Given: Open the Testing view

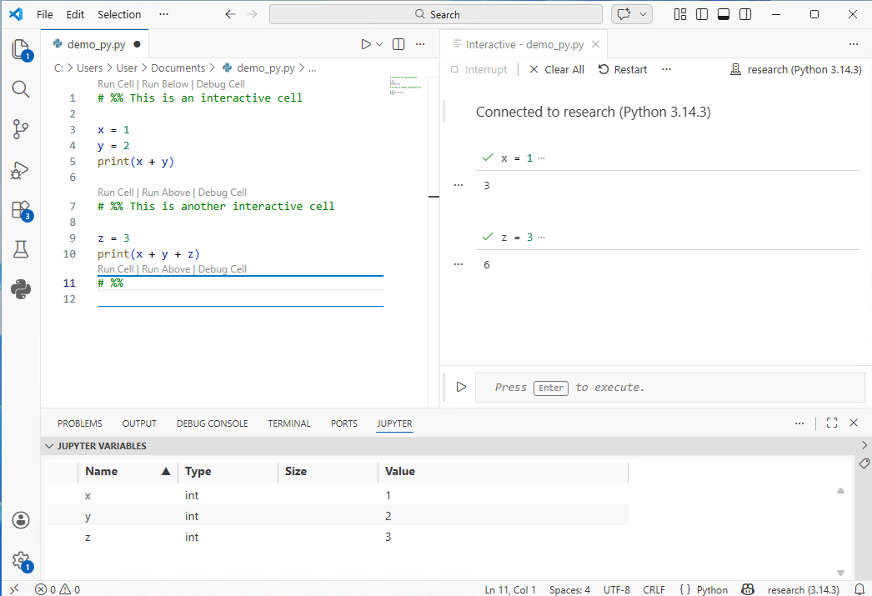Looking at the screenshot, I should 21,249.
